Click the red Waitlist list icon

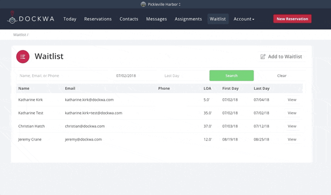coord(23,57)
